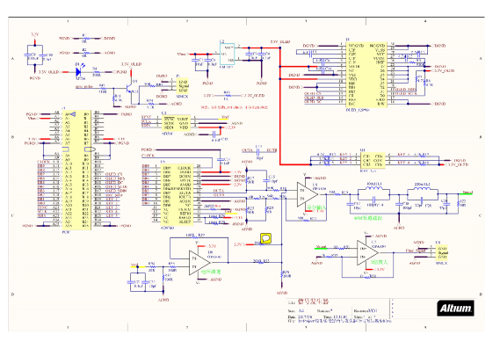Click the yellow comment annotation icon
The width and height of the screenshot is (493, 349).
point(265,238)
